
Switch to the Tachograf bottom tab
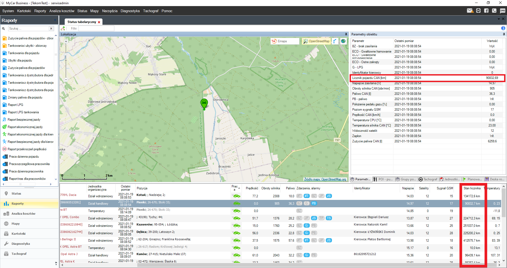(x=428, y=179)
